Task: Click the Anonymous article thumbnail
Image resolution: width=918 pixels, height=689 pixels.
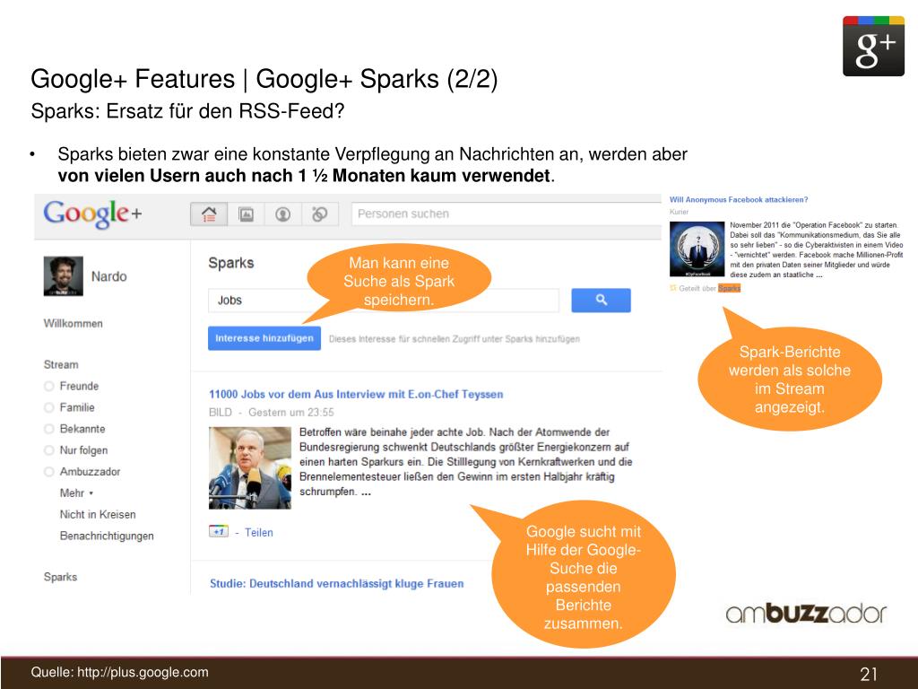Action: point(697,249)
